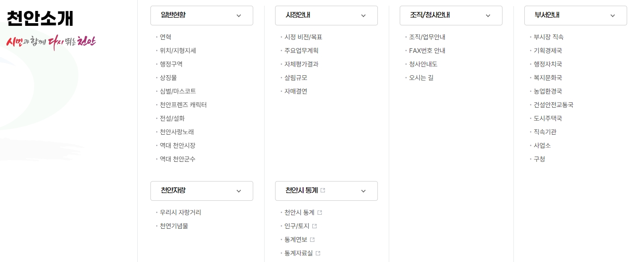Screen dimensions: 635x262
Task: Click the 시정 비전/목표 link
Action: coord(303,37)
